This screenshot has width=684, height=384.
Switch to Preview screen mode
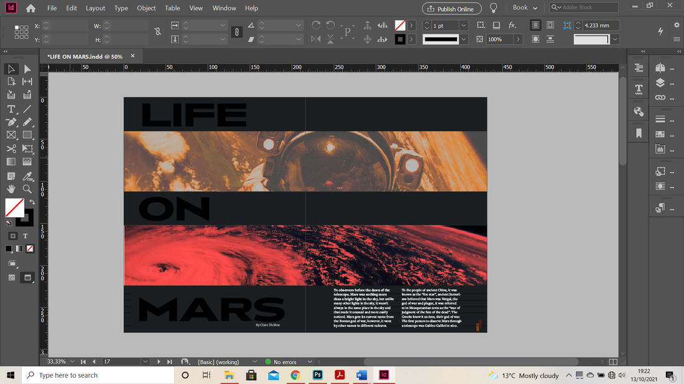(27, 277)
